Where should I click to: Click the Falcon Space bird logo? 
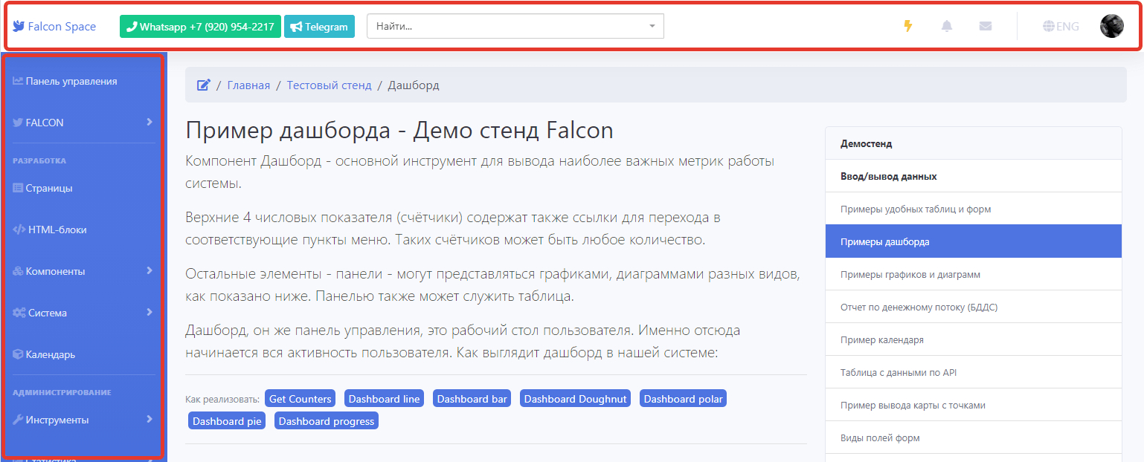pyautogui.click(x=19, y=26)
